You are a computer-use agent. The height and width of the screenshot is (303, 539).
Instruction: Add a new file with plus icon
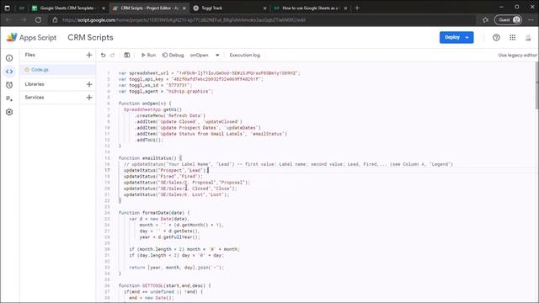(89, 55)
